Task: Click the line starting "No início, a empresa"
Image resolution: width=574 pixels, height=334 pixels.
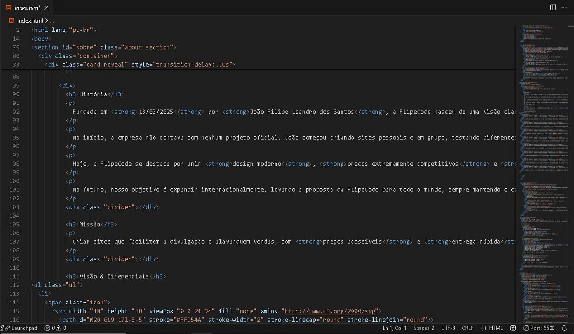Action: pos(294,137)
